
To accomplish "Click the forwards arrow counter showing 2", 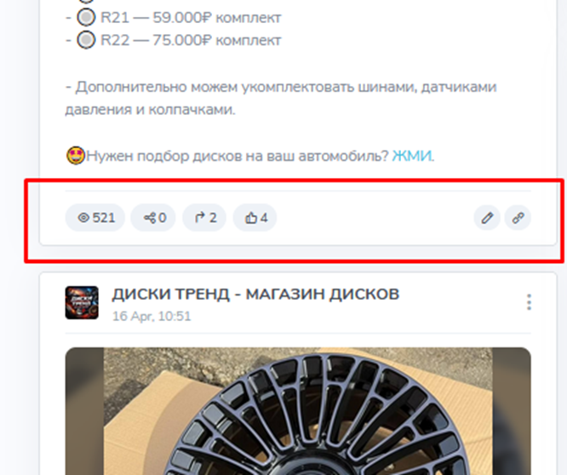I will click(204, 218).
